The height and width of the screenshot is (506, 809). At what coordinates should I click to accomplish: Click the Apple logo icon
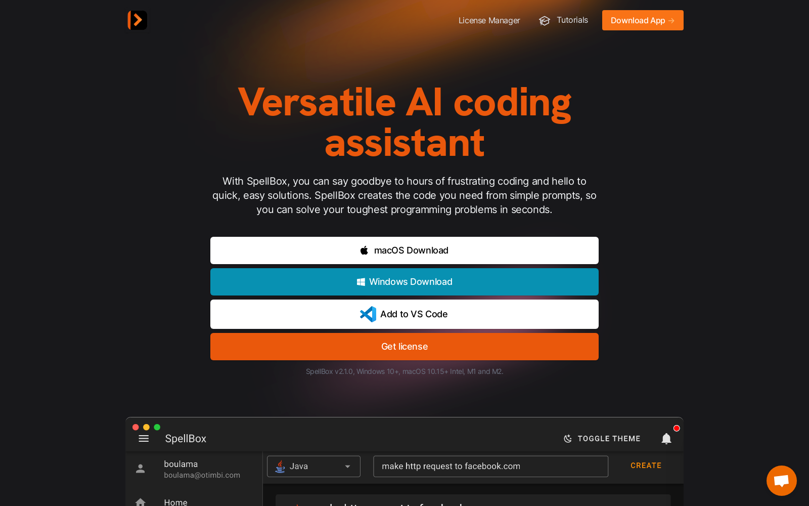pos(364,250)
